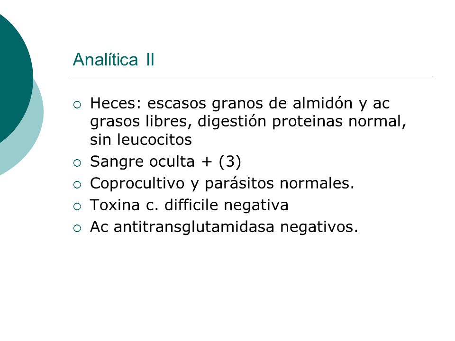The image size is (455, 341).
Task: Select the bullet before Coprocultivo line
Action: pos(77,185)
